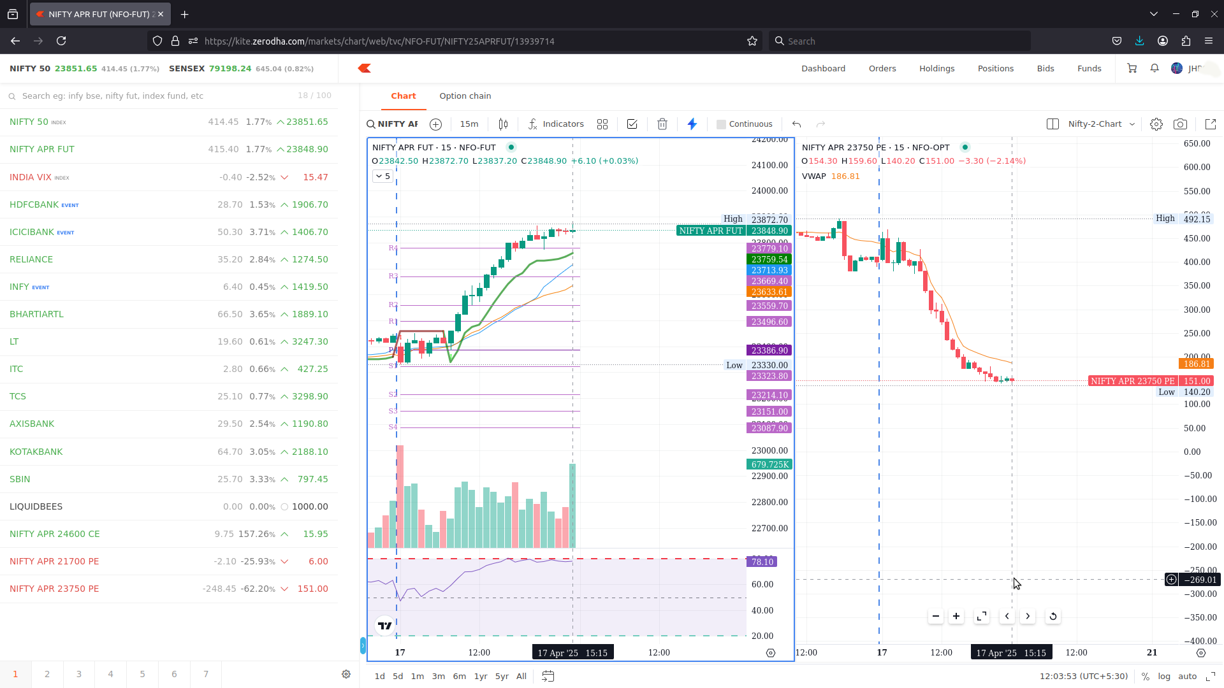Open the browser tabs list chevron
The image size is (1224, 688).
pos(1153,14)
